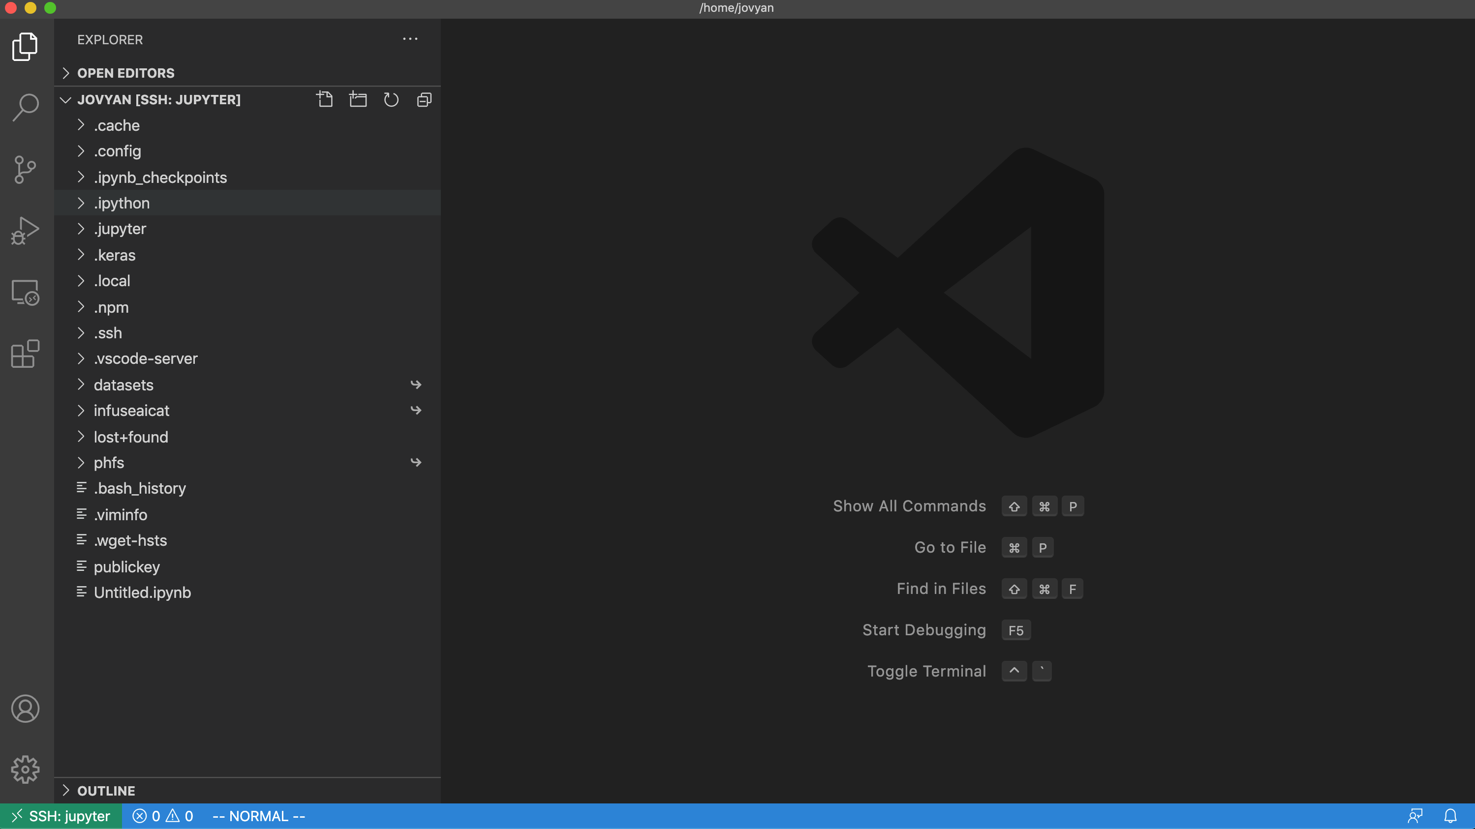Open the Remote Explorer view
1475x829 pixels.
pos(25,292)
